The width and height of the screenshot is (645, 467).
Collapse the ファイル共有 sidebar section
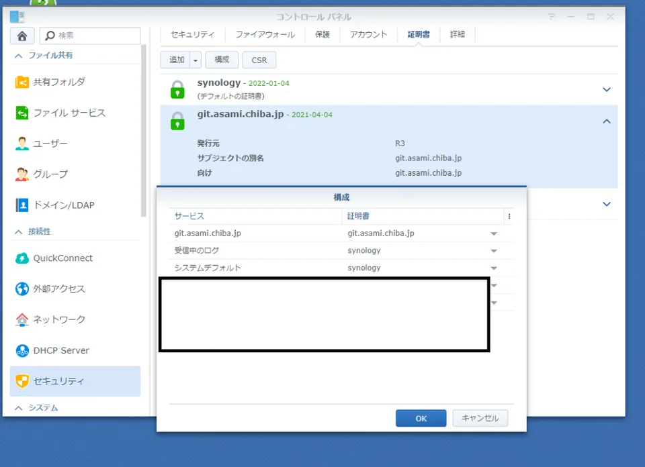click(x=19, y=56)
